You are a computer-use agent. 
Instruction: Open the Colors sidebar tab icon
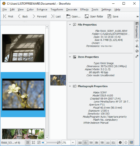[x=137, y=46]
